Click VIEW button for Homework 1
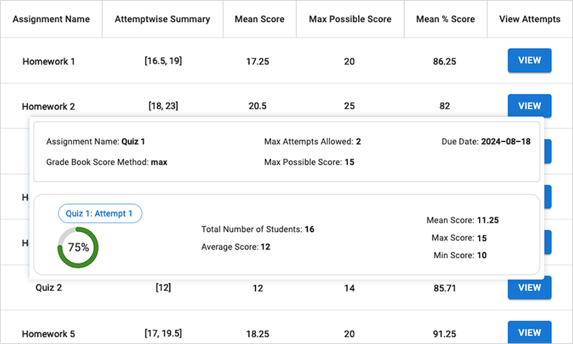The width and height of the screenshot is (573, 344). click(x=529, y=61)
